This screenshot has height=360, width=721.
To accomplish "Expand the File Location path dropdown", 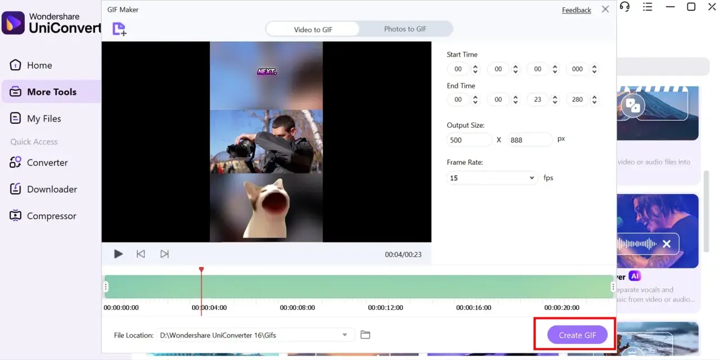I will point(345,335).
